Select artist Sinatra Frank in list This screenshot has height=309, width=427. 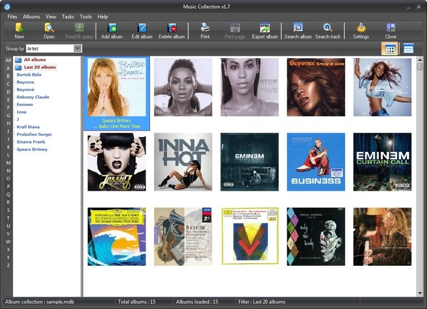[31, 142]
